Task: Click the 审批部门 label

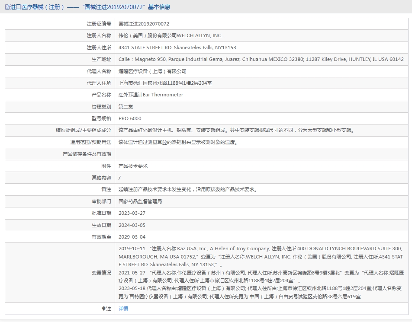Action: (x=101, y=201)
